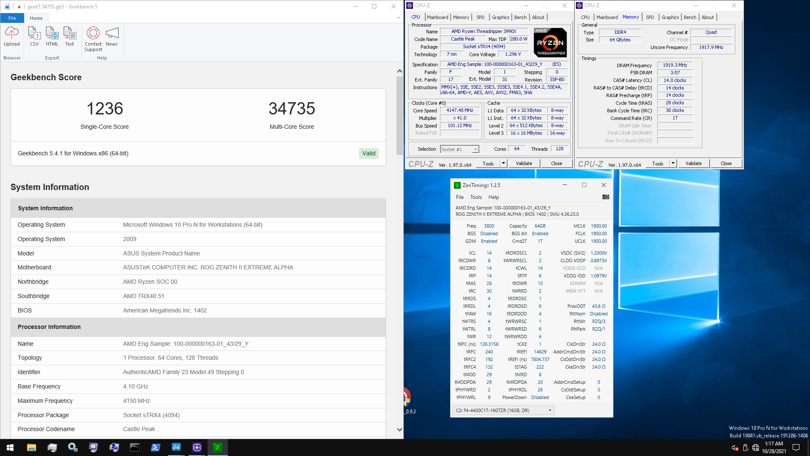The image size is (810, 456).
Task: Click the Motherboard row ROG ZENITH II text
Action: click(x=208, y=267)
